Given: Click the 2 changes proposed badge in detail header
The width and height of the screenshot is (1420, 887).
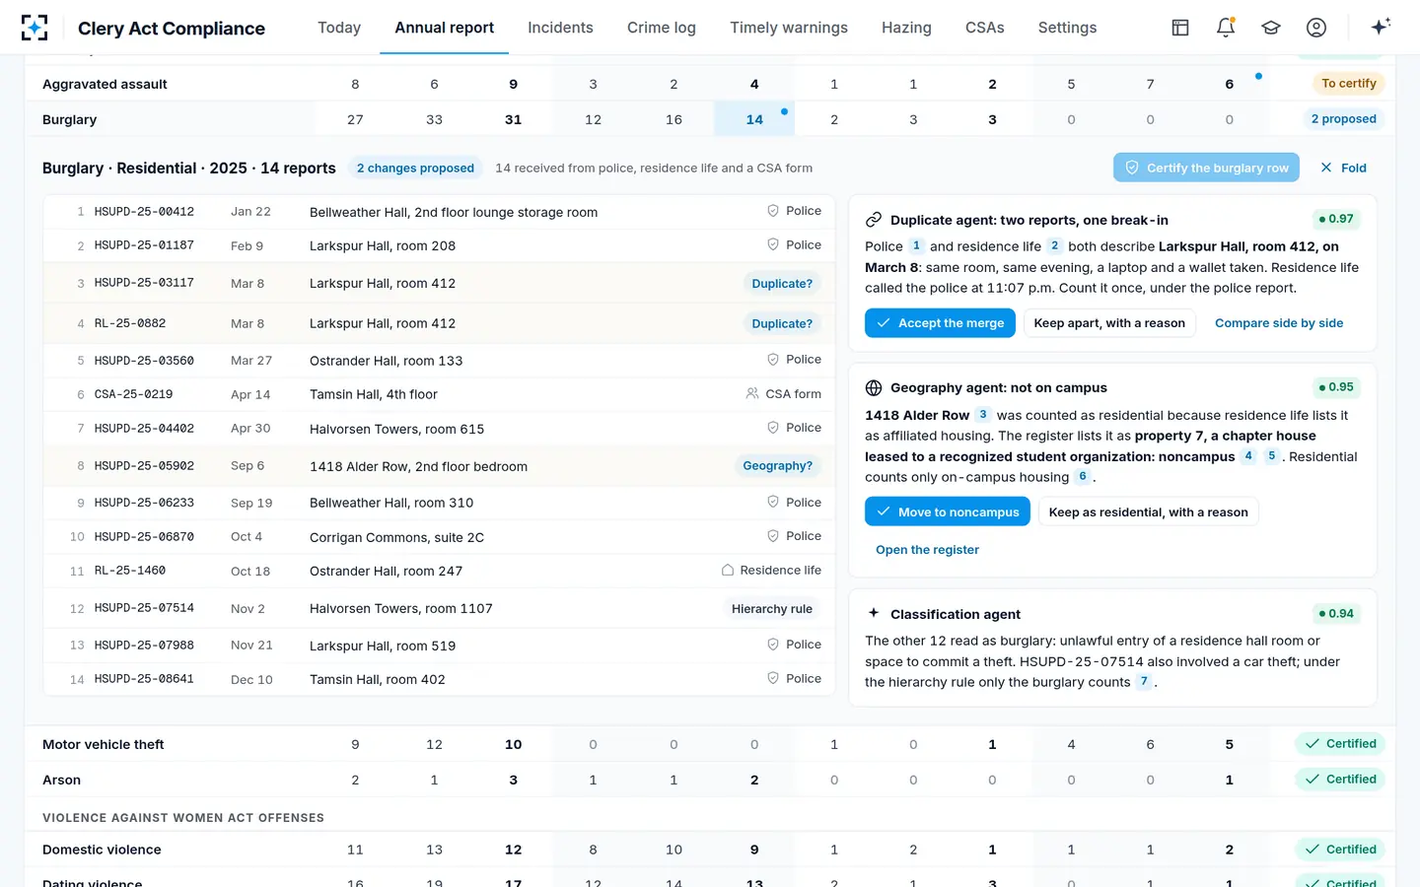Looking at the screenshot, I should click(415, 168).
